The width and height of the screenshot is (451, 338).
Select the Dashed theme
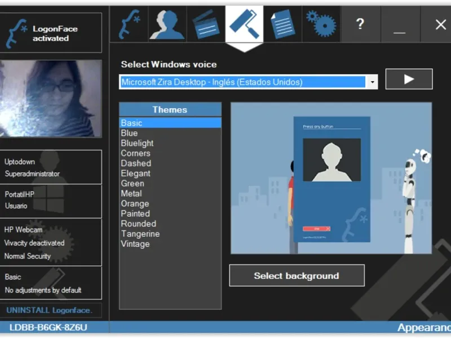click(170, 163)
